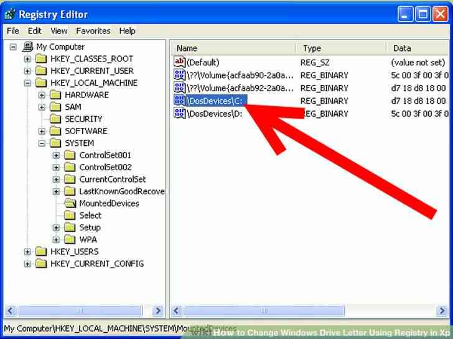The height and width of the screenshot is (339, 453).
Task: Expand the Setup key
Action: point(57,228)
